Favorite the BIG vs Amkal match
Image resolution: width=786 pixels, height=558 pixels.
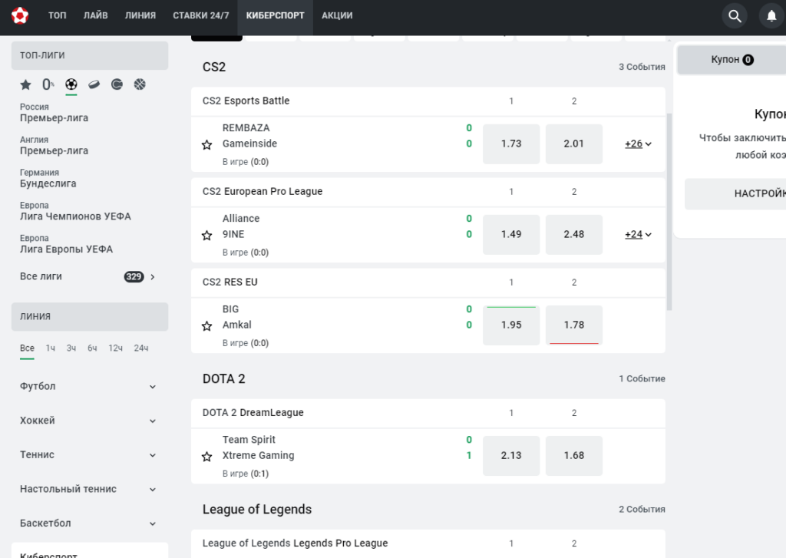coord(206,326)
